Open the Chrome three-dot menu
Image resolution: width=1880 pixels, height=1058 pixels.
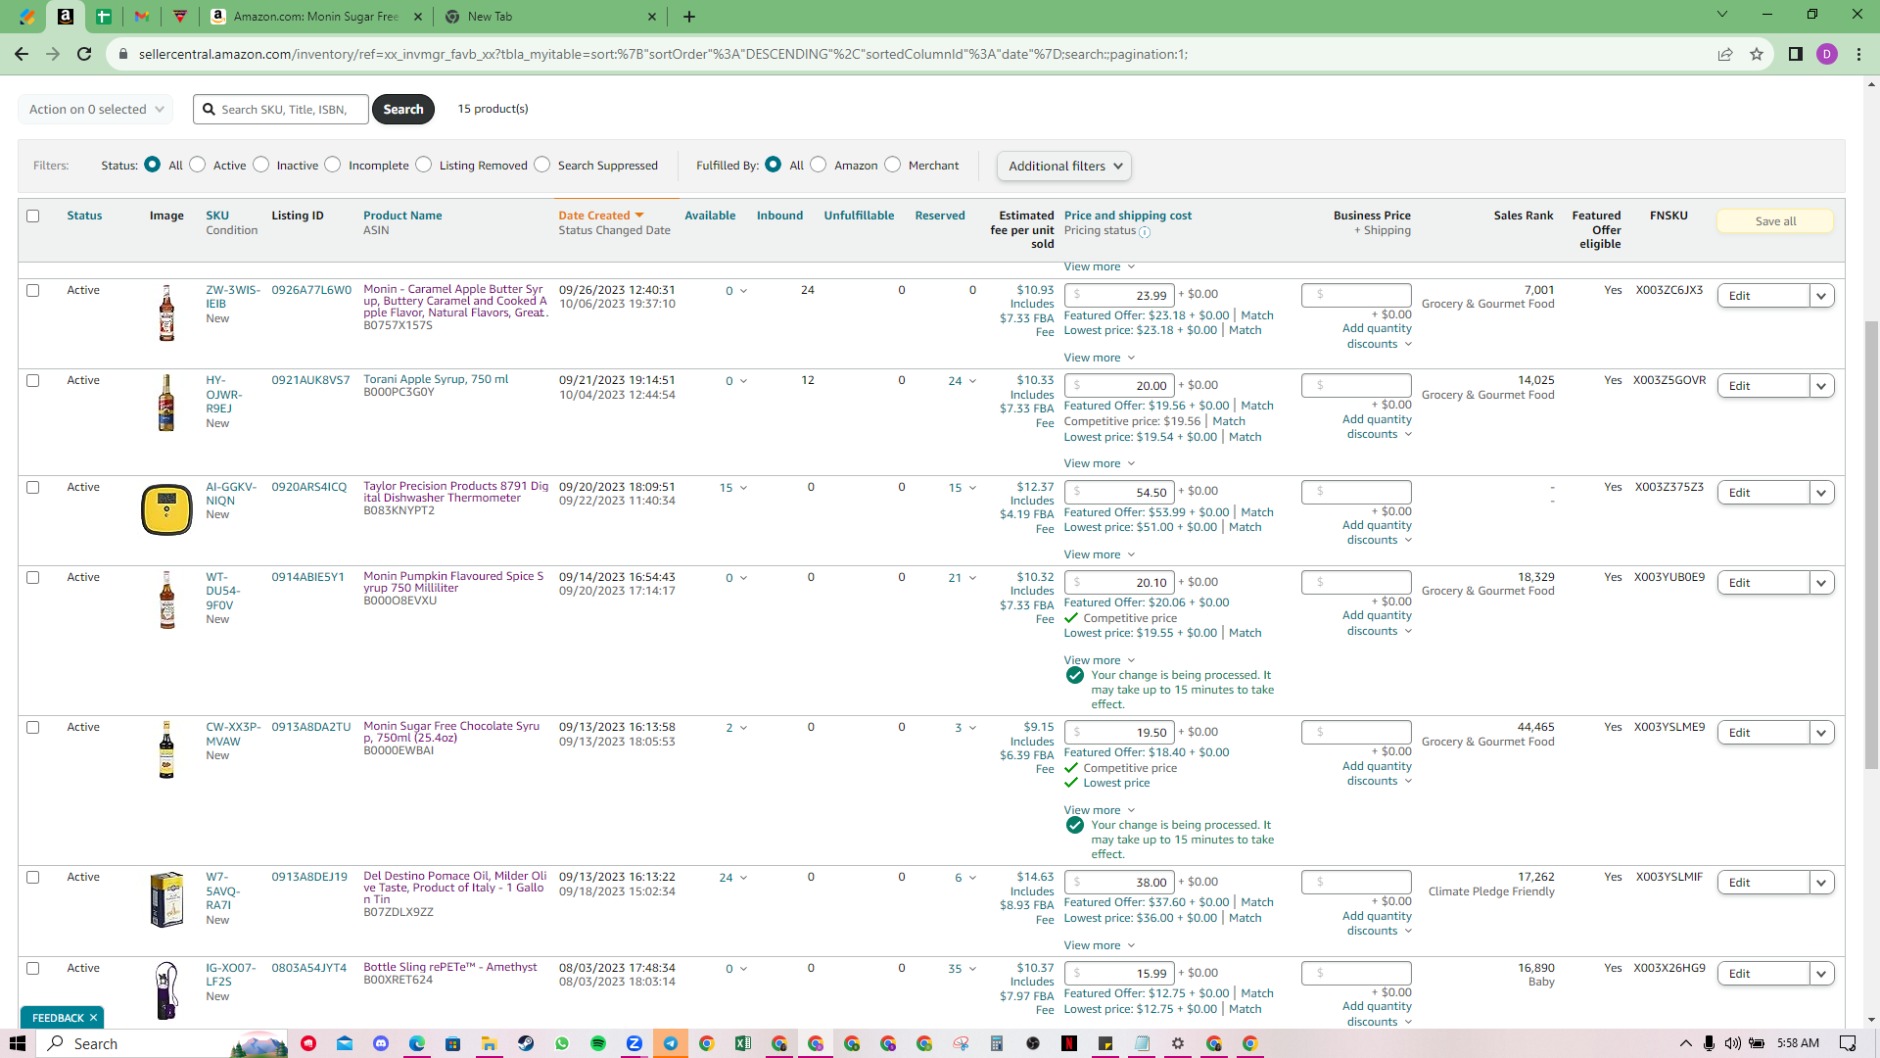1858,54
